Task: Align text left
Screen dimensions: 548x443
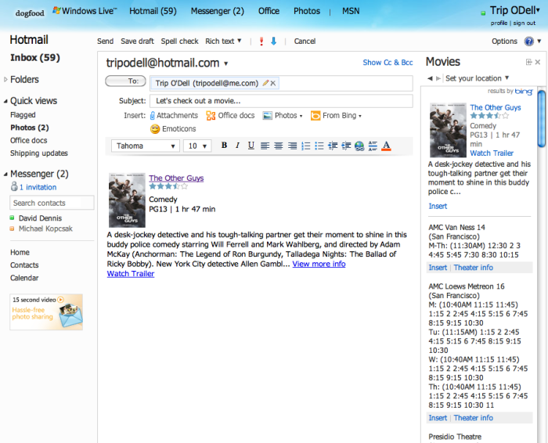Action: click(x=265, y=146)
